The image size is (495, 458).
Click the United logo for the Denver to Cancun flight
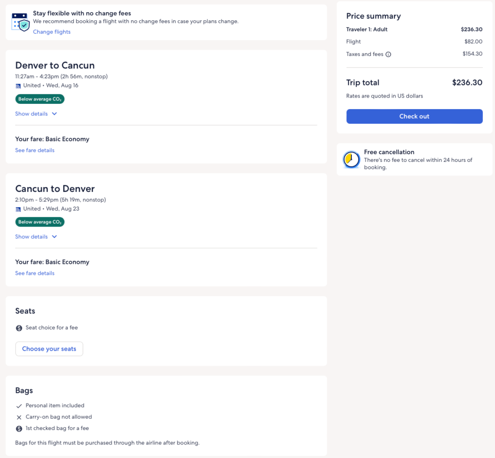(x=18, y=86)
